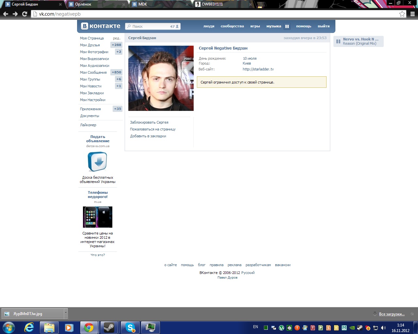
Task: Bookmark this page with star icon
Action: tap(402, 14)
